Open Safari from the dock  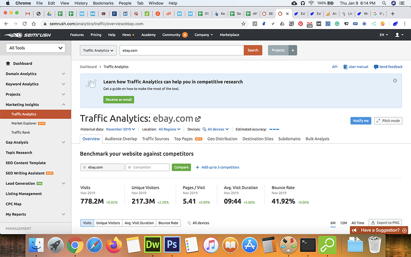pyautogui.click(x=94, y=245)
